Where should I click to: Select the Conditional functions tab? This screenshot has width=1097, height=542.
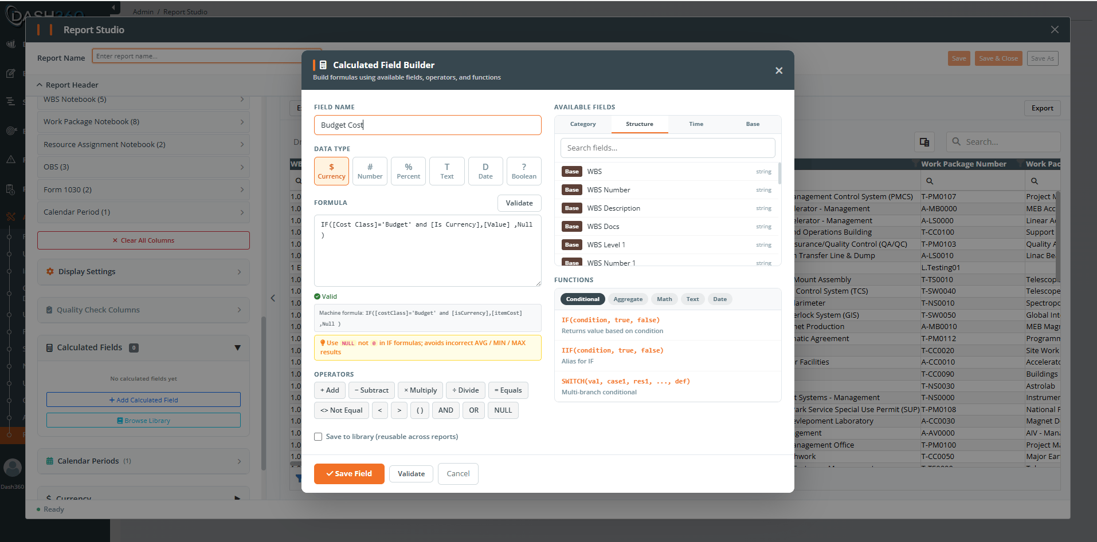pyautogui.click(x=582, y=299)
